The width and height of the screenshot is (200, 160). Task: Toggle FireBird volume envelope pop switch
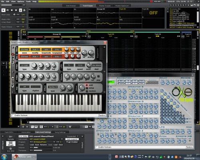pos(98,76)
